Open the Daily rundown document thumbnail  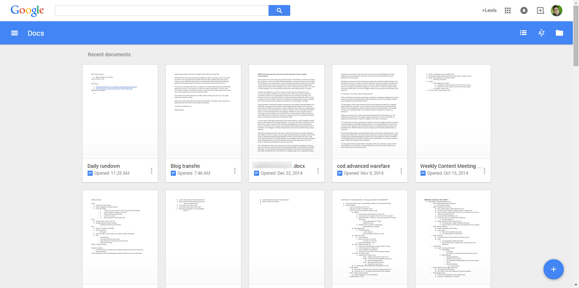[120, 112]
